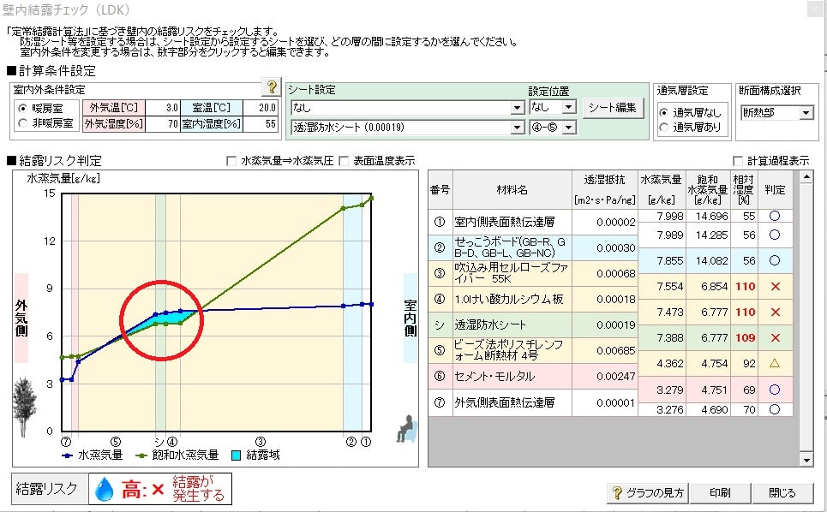Click the table scrollbar down arrow
The image size is (827, 512).
(806, 460)
